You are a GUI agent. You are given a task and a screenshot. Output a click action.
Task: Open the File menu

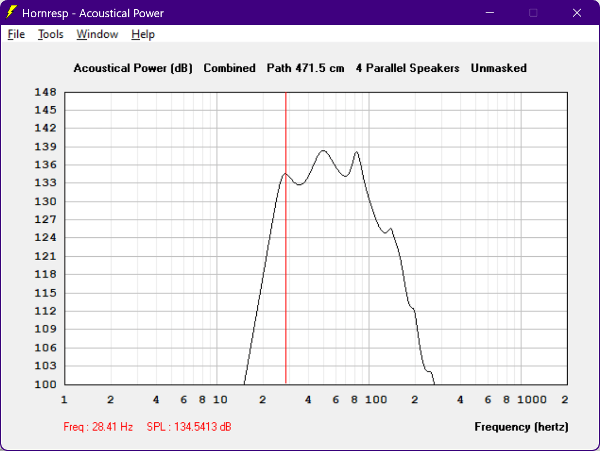pos(16,35)
